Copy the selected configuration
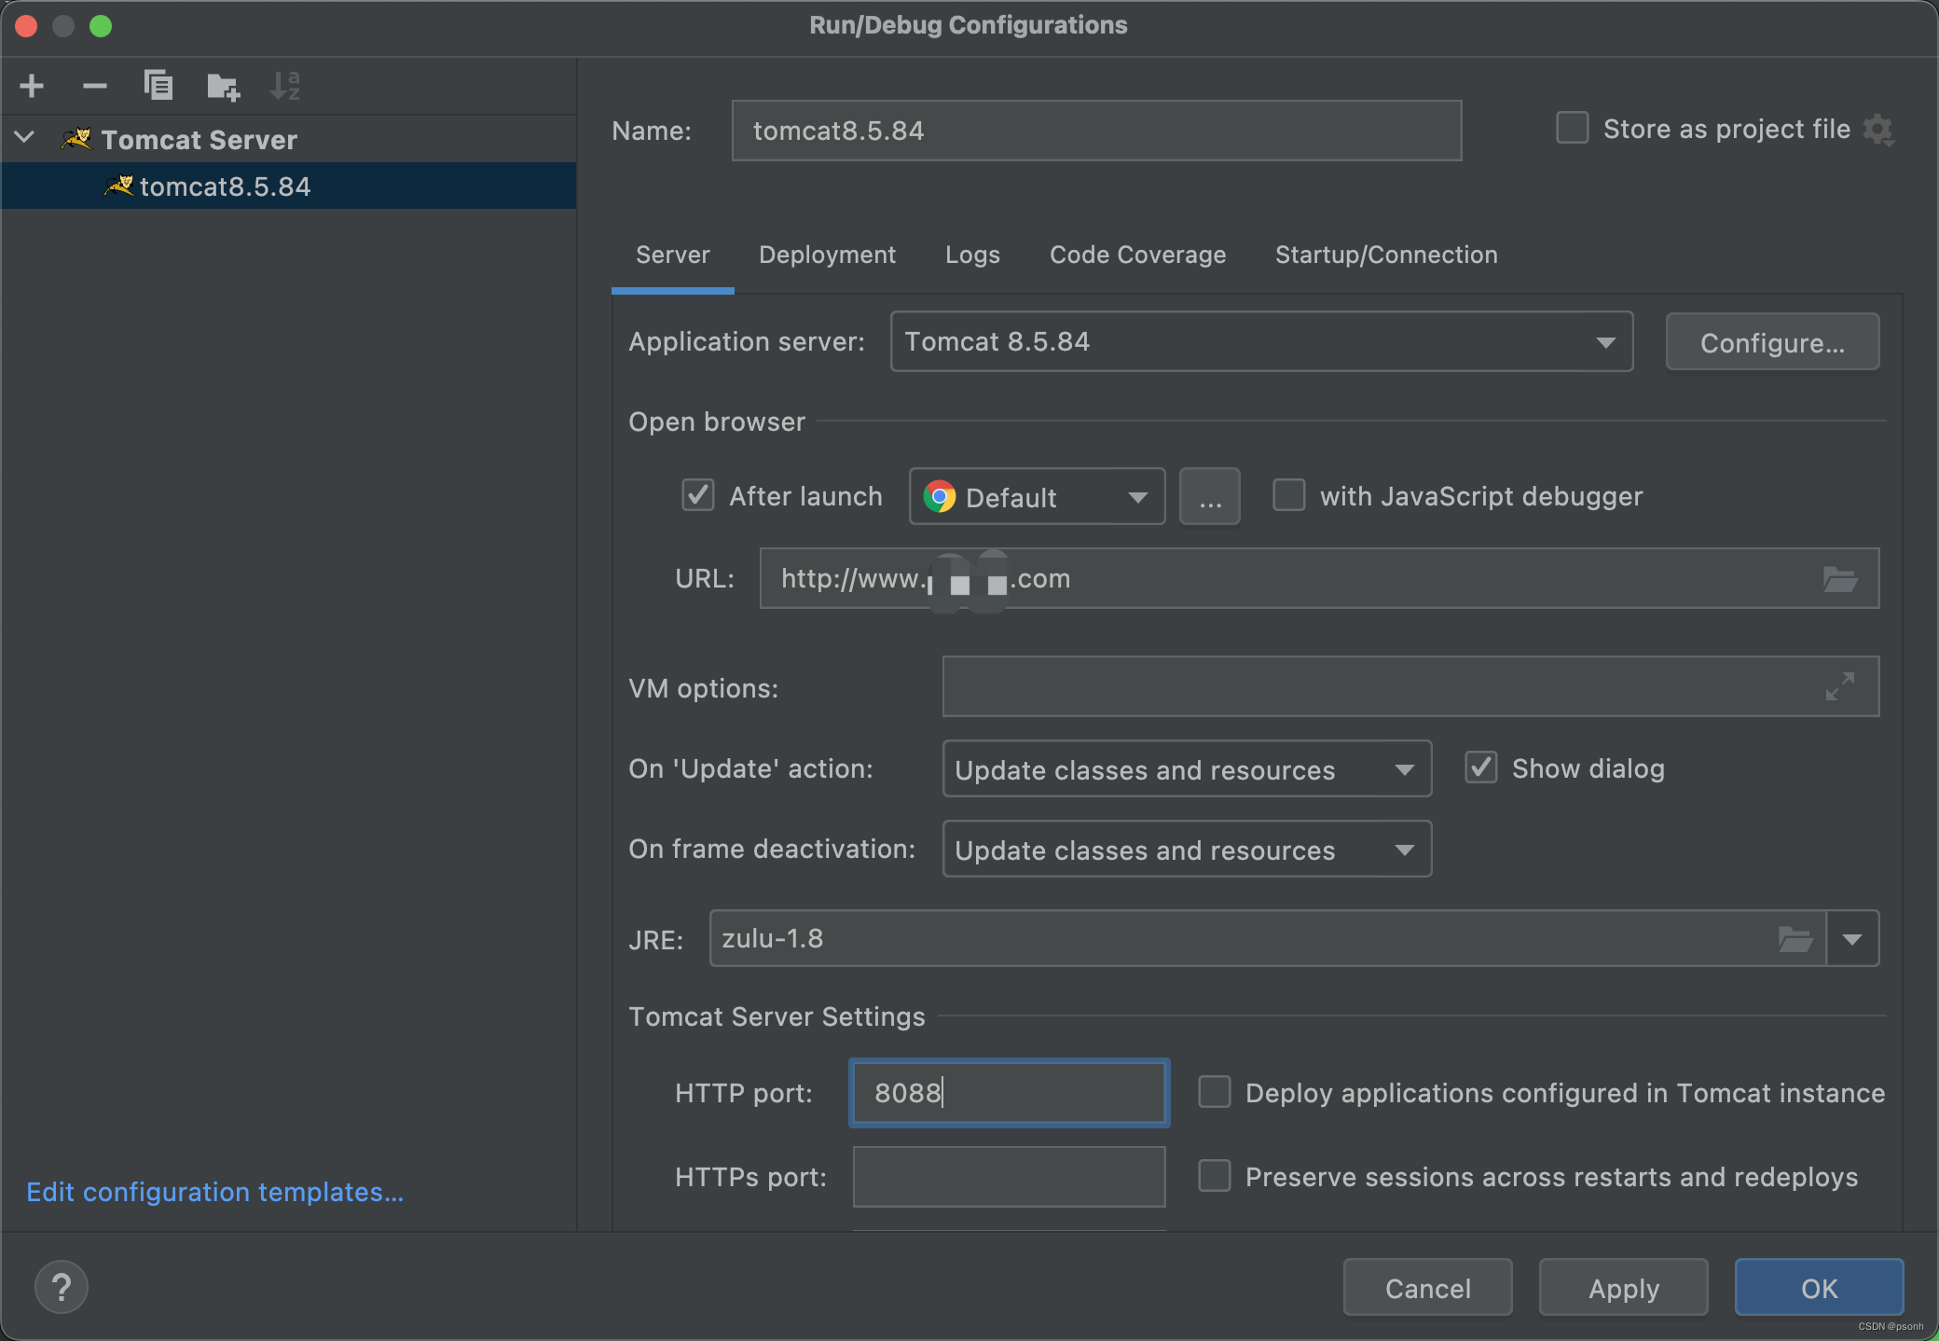 pyautogui.click(x=158, y=86)
